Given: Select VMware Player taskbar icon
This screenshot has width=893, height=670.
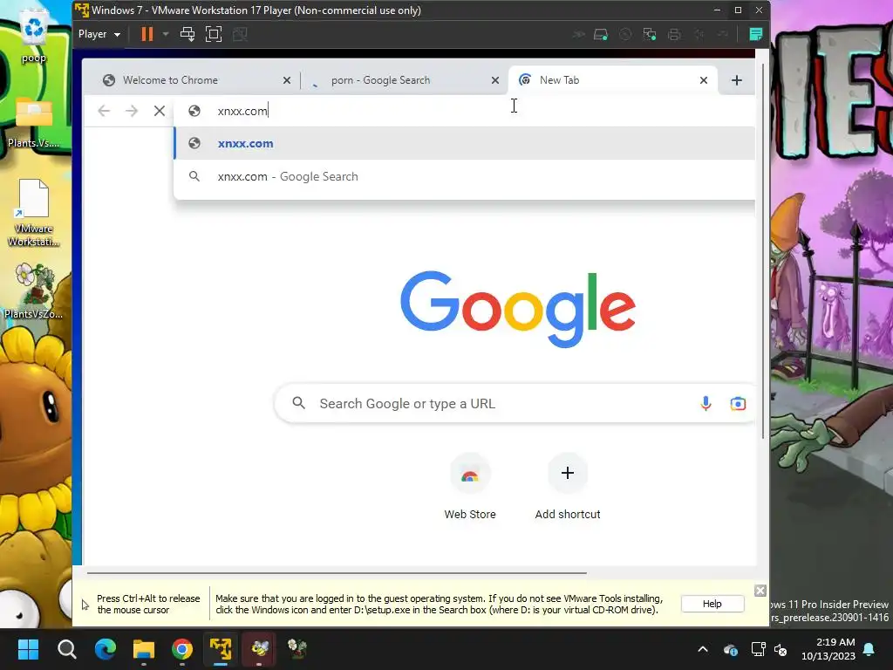Looking at the screenshot, I should 221,649.
